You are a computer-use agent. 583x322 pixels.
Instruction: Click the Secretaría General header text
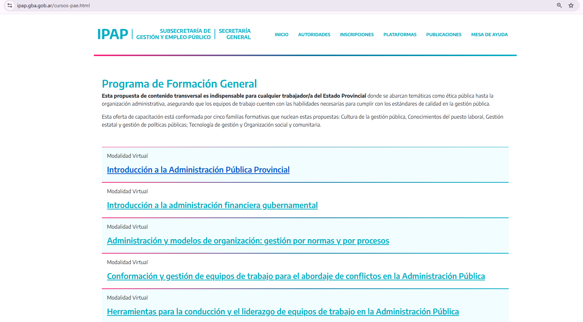pyautogui.click(x=235, y=34)
